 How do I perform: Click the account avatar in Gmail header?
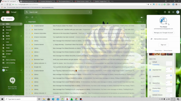(178, 12)
